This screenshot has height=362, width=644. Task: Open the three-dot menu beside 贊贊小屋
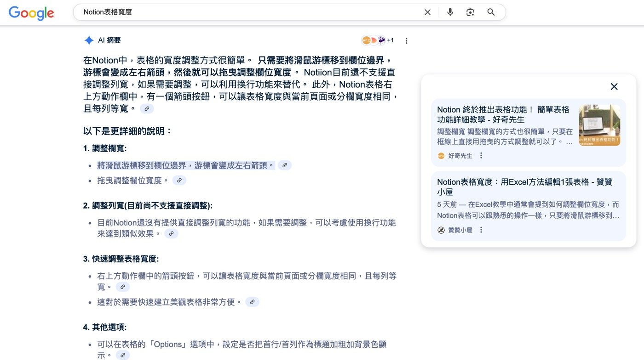coord(481,230)
